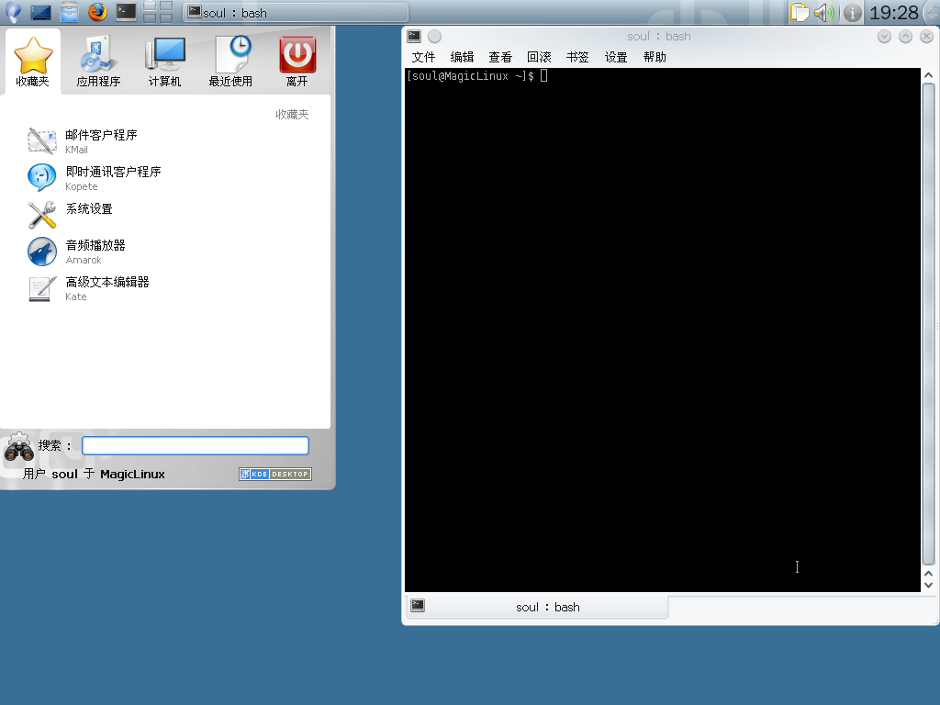The image size is (940, 705).
Task: Click the info tray icon
Action: coord(852,13)
